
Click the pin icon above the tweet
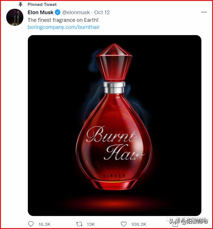point(20,5)
